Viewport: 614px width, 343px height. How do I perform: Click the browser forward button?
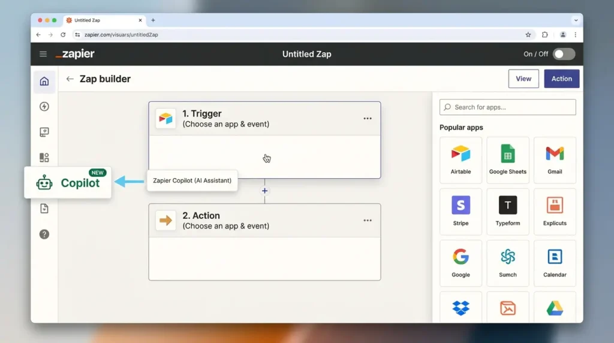(x=50, y=35)
